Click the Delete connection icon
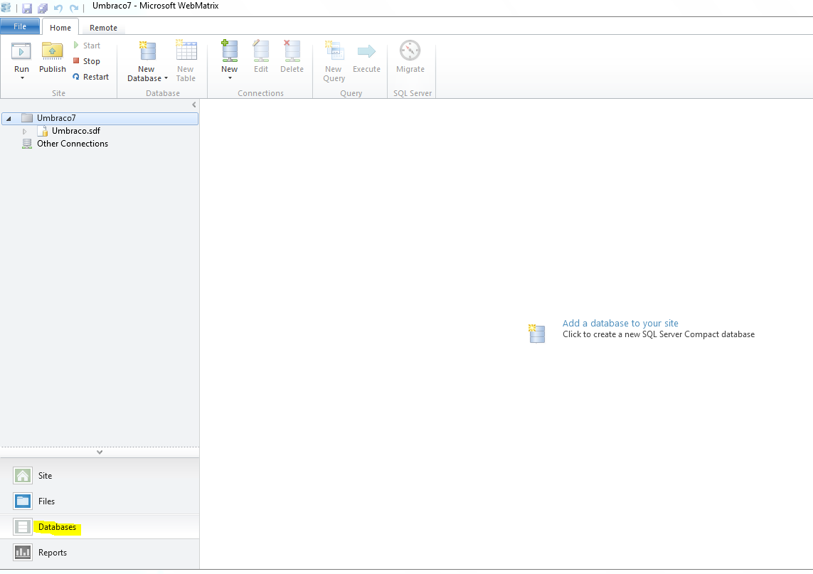813x574 pixels. 292,51
